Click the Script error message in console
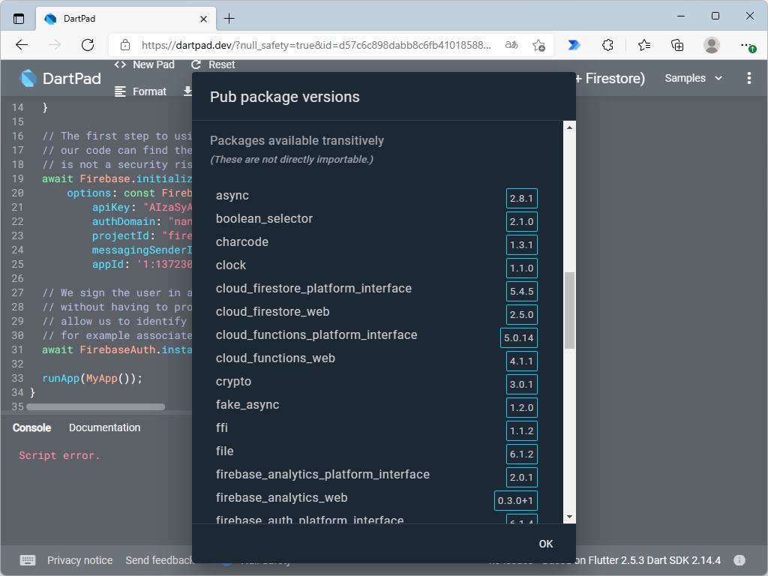Viewport: 768px width, 576px height. (59, 455)
